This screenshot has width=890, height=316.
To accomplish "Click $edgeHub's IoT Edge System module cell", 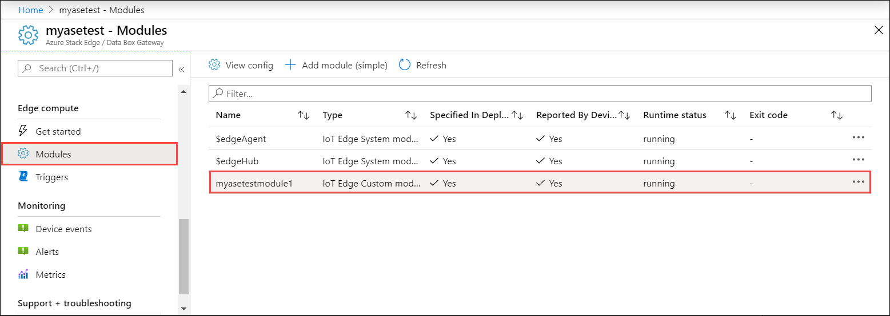I will (372, 161).
